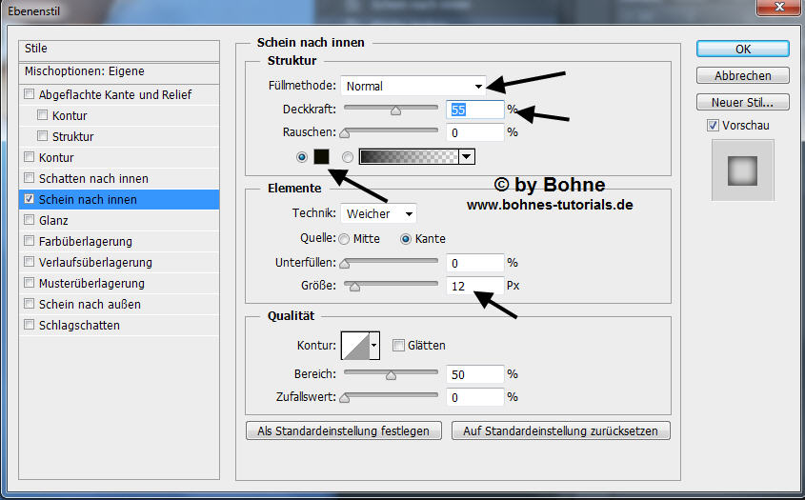Enable Schlagschatten checkbox
The height and width of the screenshot is (500, 805).
click(30, 325)
